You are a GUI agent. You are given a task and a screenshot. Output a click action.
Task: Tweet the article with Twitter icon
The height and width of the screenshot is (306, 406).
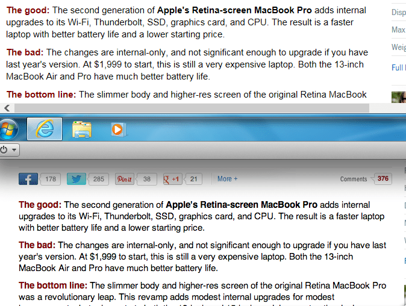(x=77, y=179)
